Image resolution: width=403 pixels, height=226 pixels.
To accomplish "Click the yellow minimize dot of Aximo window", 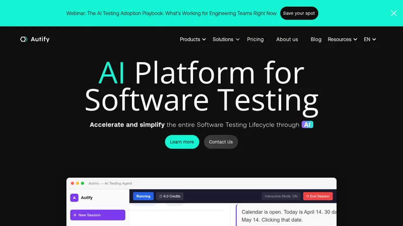I will [78, 183].
